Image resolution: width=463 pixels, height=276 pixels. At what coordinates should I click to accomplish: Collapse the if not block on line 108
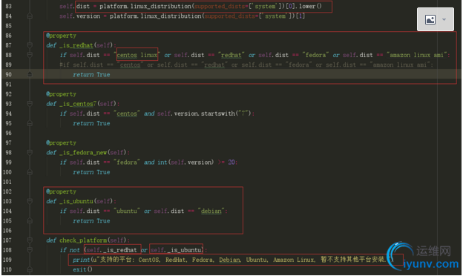[x=30, y=250]
